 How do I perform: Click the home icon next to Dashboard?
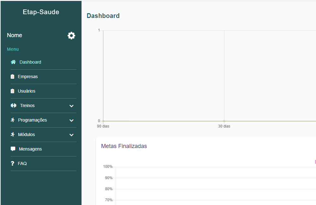click(13, 62)
